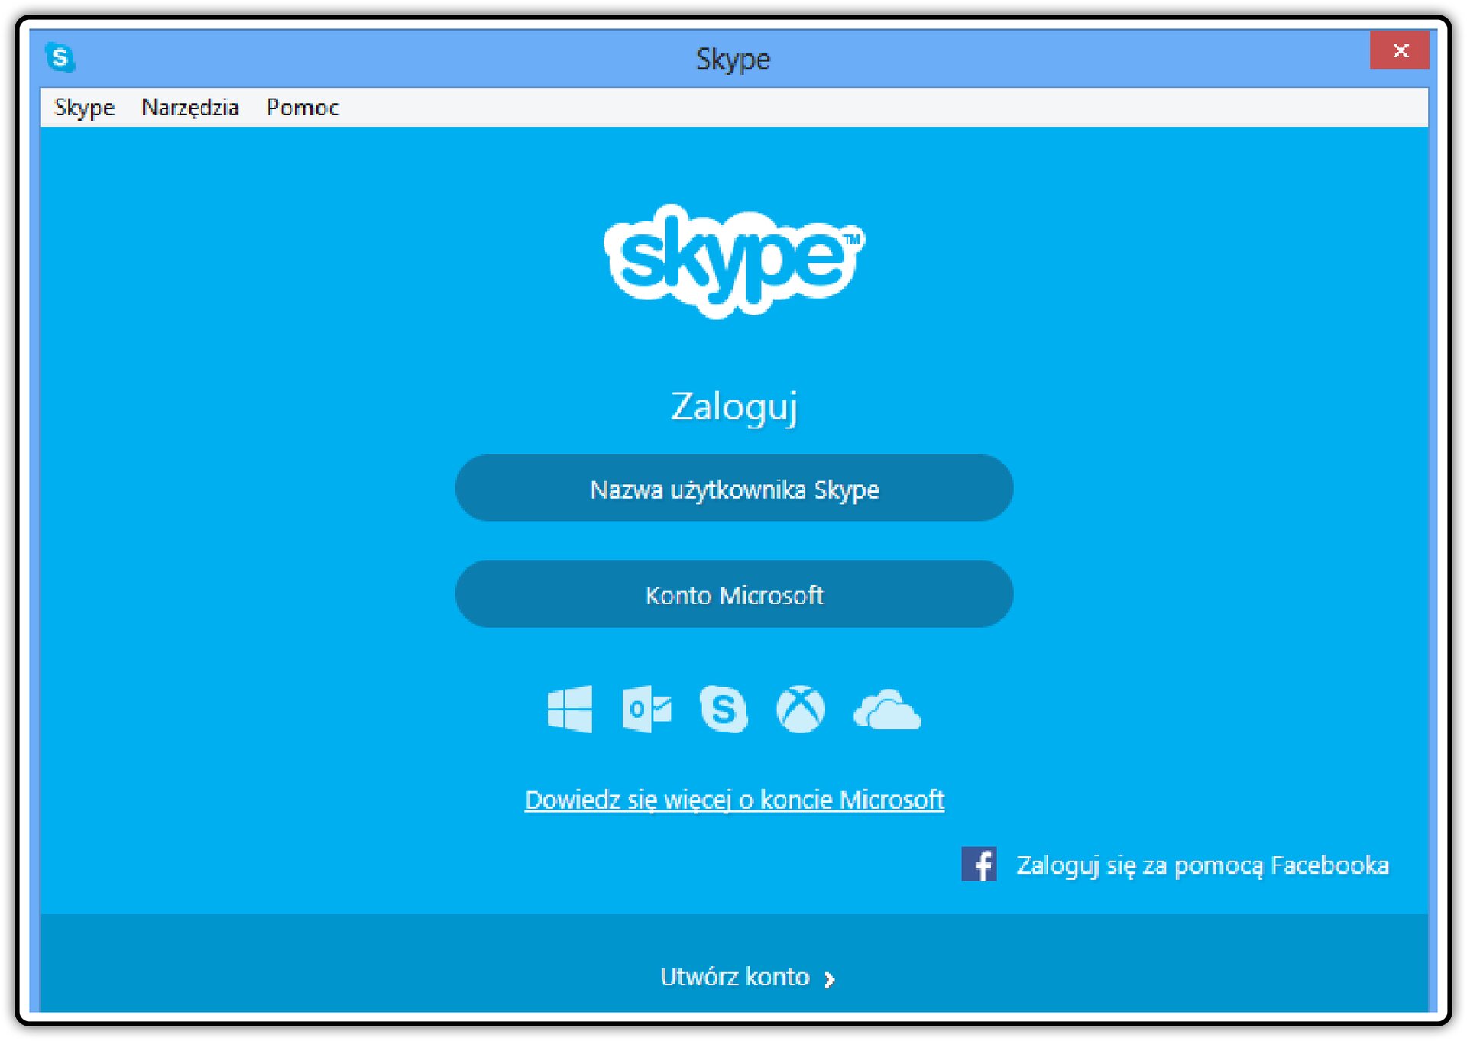Screen dimensions: 1467x1041
Task: Click the large Skype logo
Action: coord(734,261)
